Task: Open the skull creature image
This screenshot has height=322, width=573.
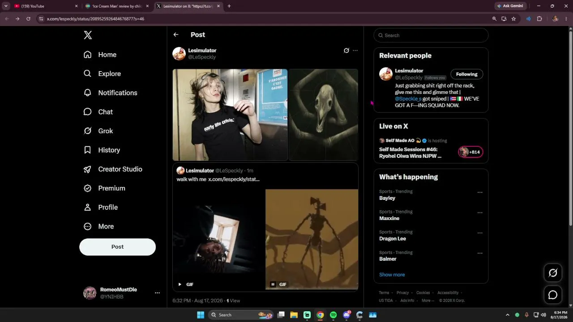Action: coord(324,115)
